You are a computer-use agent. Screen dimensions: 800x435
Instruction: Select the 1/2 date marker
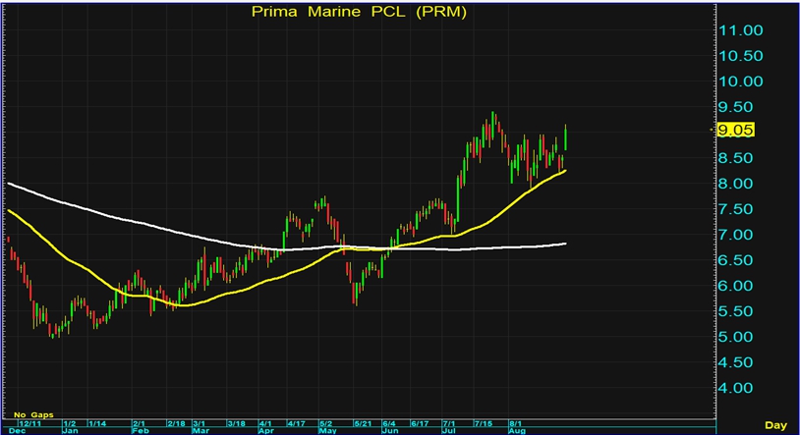click(x=70, y=424)
